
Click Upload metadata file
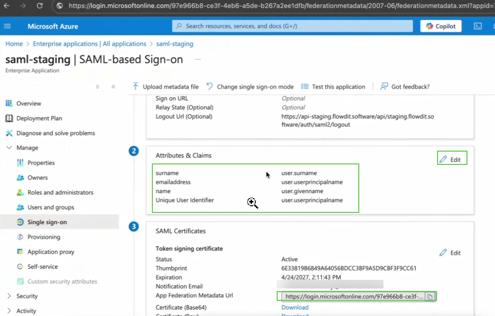pyautogui.click(x=166, y=86)
